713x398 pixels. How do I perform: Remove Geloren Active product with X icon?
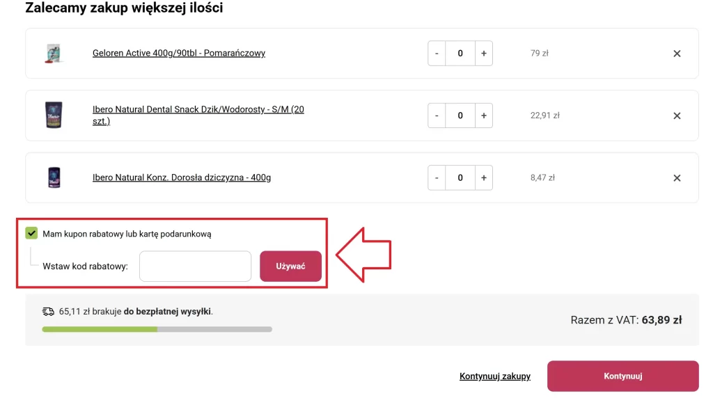[677, 54]
